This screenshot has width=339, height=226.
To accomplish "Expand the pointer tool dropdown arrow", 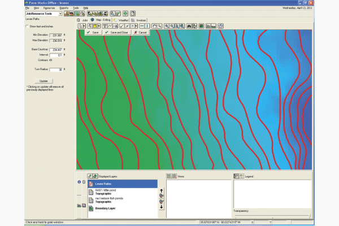I will coord(83,26).
